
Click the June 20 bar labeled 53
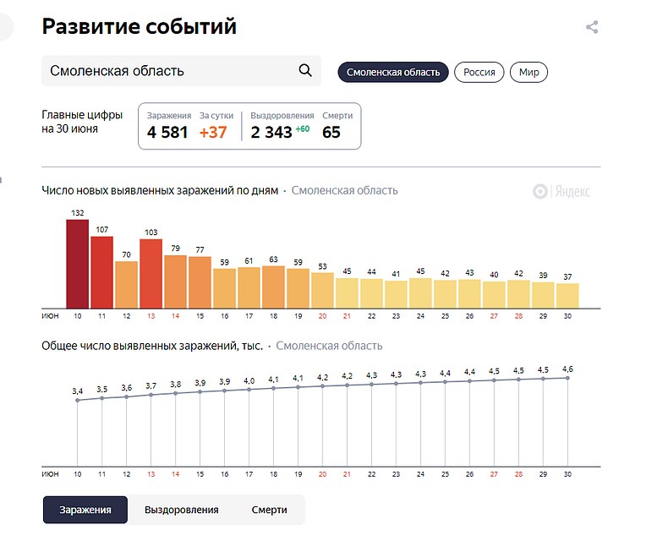pos(322,291)
